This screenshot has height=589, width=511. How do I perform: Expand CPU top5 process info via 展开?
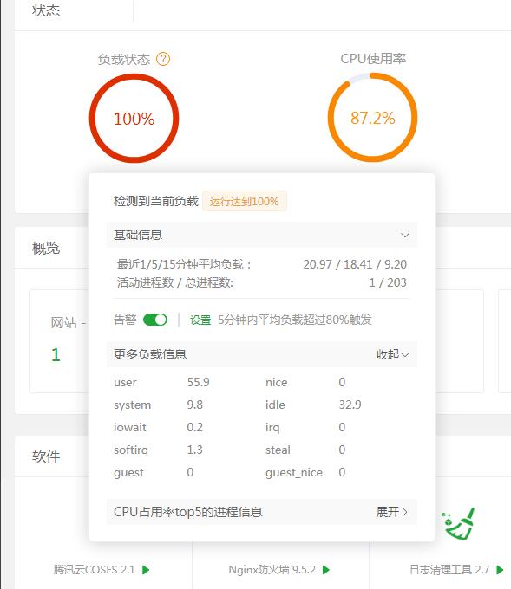(x=391, y=512)
